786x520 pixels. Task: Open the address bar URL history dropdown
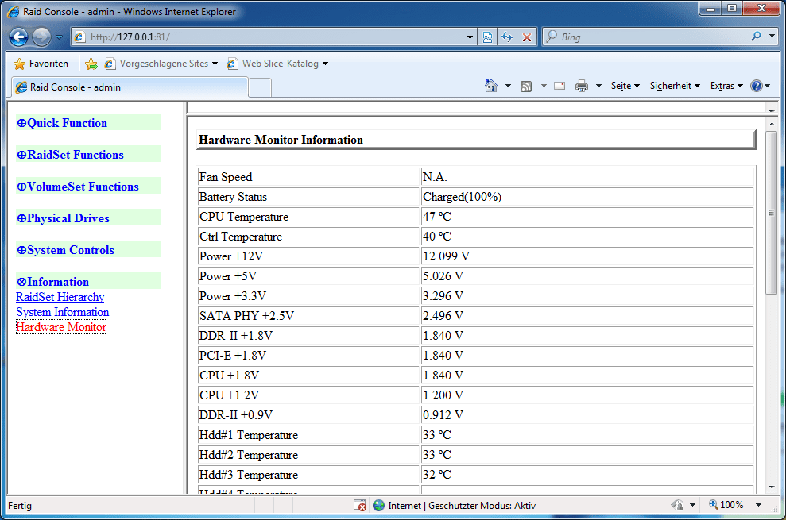pyautogui.click(x=470, y=37)
